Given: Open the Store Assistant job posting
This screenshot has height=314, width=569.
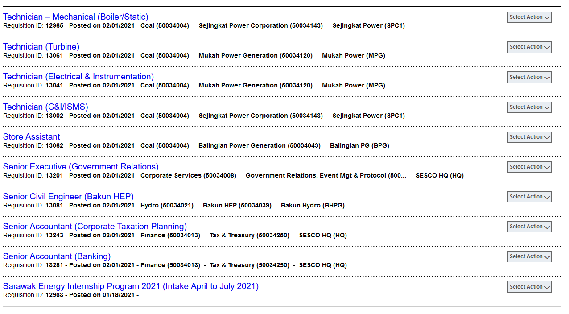Looking at the screenshot, I should coord(31,136).
